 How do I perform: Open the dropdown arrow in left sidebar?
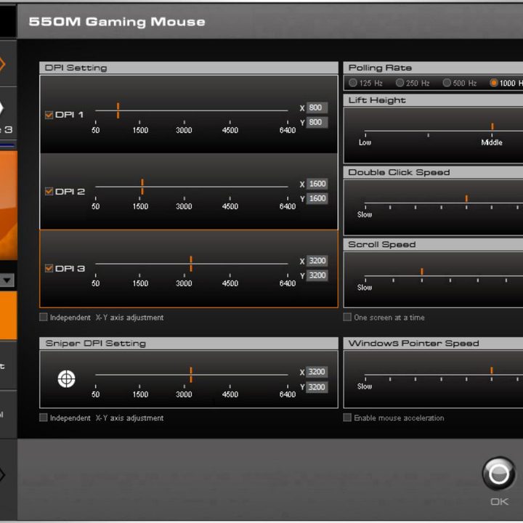pyautogui.click(x=7, y=280)
